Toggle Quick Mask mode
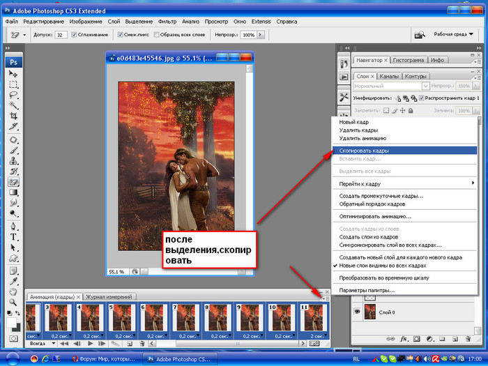The height and width of the screenshot is (366, 488). pos(13,338)
